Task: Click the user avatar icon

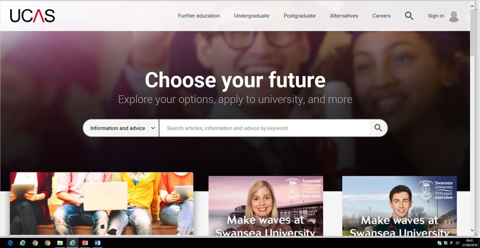Action: pyautogui.click(x=453, y=16)
